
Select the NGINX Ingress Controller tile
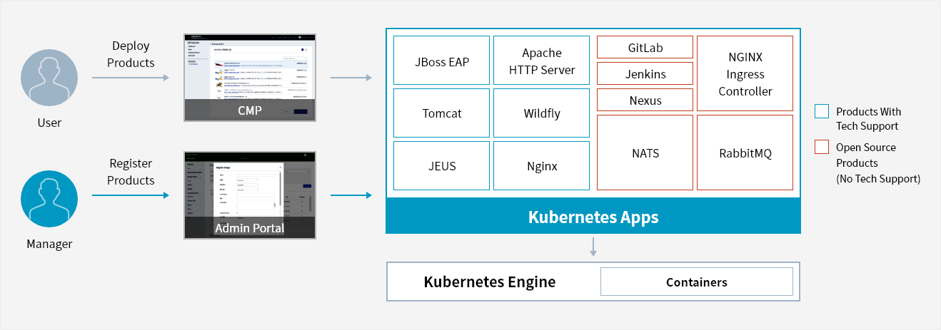click(x=745, y=73)
